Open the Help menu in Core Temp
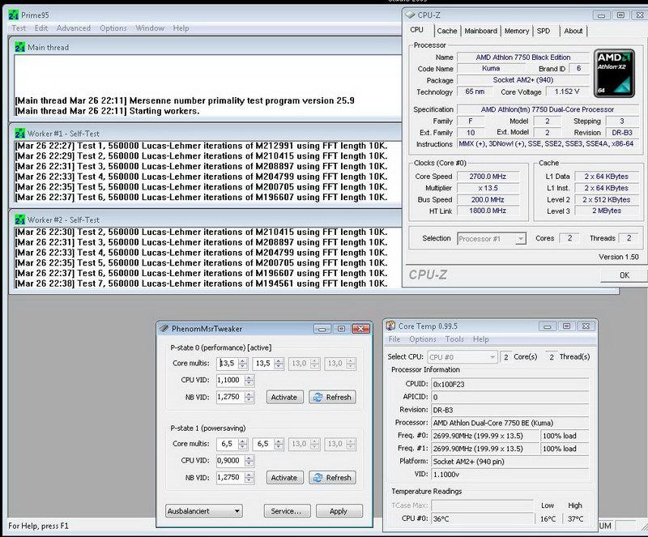648x537 pixels. (x=480, y=339)
